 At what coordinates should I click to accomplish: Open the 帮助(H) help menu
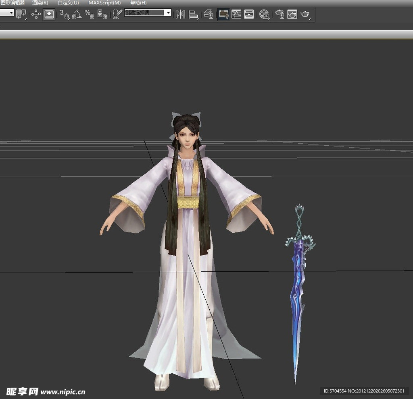(x=139, y=3)
